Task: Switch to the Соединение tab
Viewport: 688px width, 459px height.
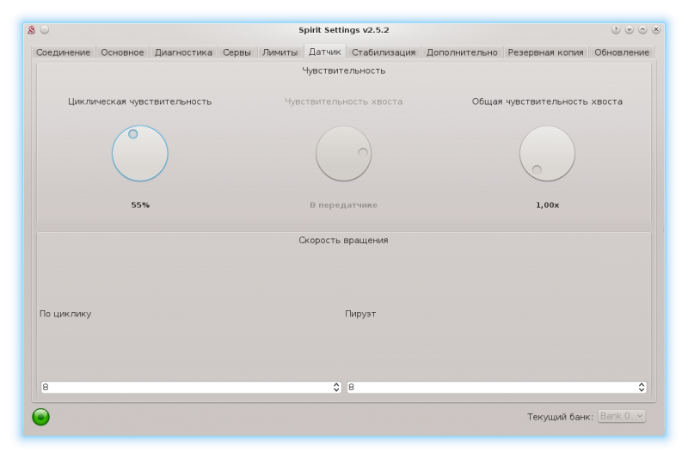Action: pyautogui.click(x=64, y=52)
